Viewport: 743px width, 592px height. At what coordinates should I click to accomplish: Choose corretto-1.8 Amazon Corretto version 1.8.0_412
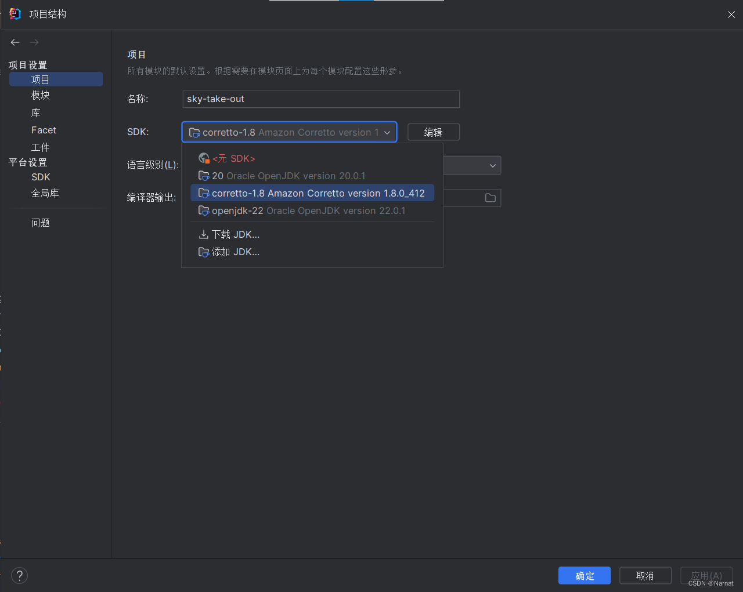[x=312, y=193]
